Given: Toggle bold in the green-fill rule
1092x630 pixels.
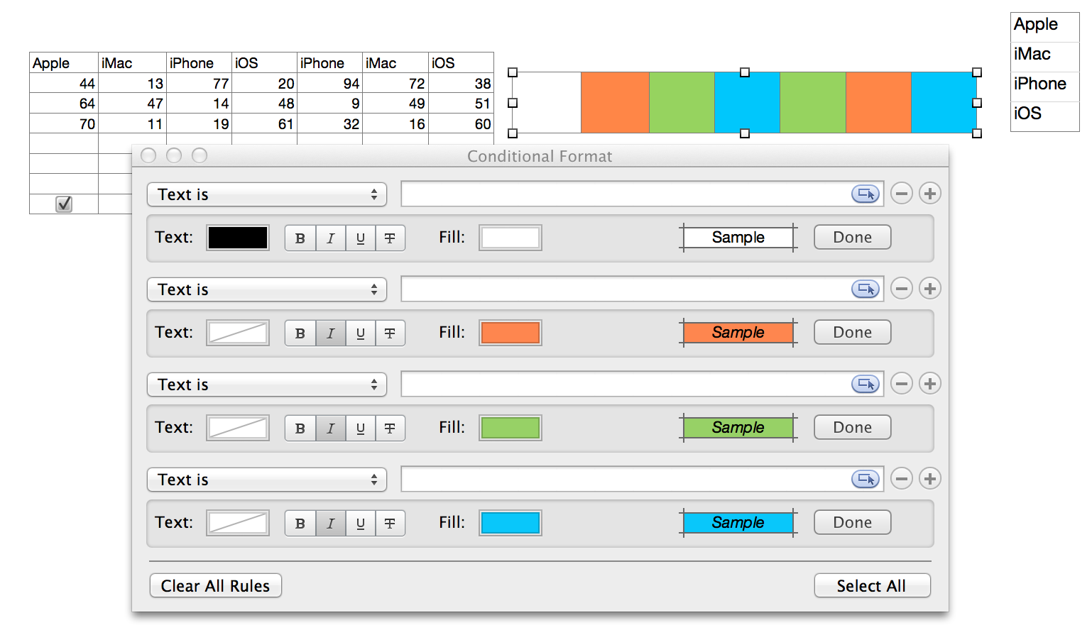Looking at the screenshot, I should click(300, 429).
